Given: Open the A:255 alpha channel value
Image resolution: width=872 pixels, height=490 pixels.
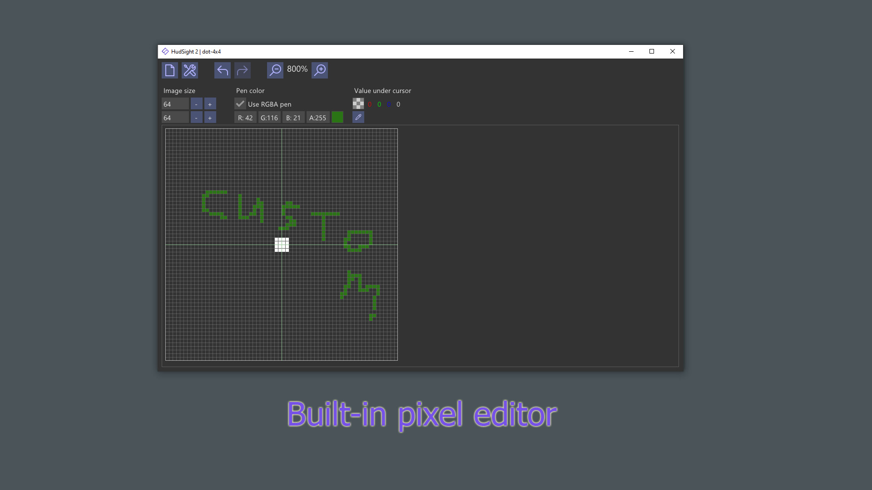Looking at the screenshot, I should (x=317, y=118).
